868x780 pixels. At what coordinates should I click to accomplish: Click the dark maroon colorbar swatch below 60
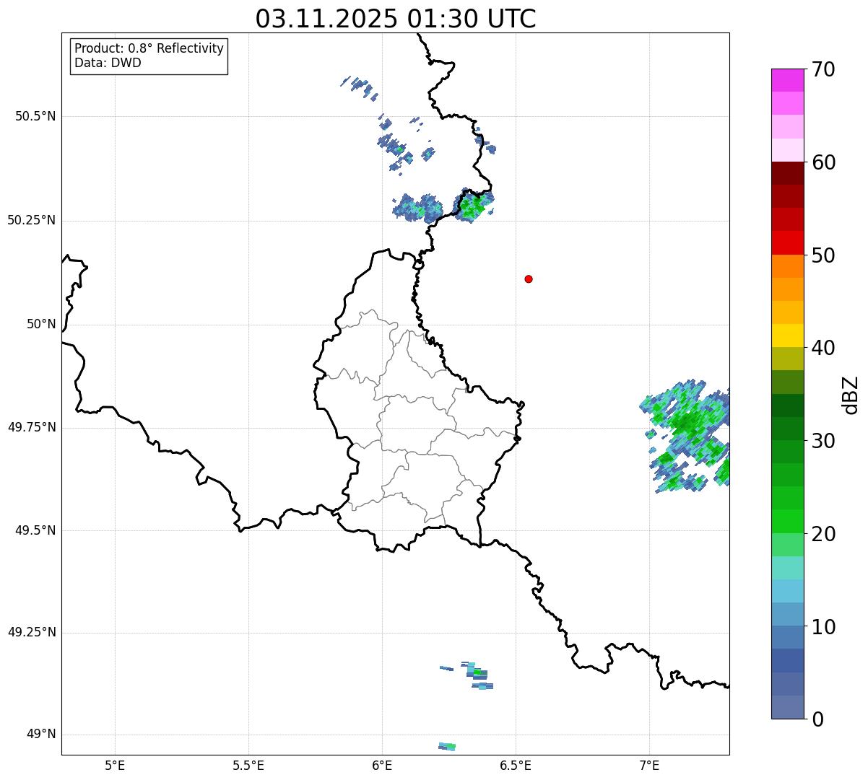pos(787,173)
